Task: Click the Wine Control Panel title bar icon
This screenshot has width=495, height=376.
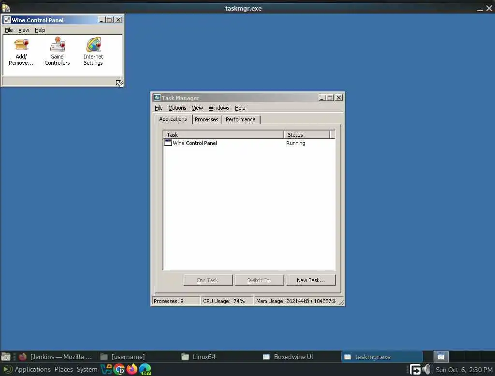Action: pyautogui.click(x=7, y=20)
